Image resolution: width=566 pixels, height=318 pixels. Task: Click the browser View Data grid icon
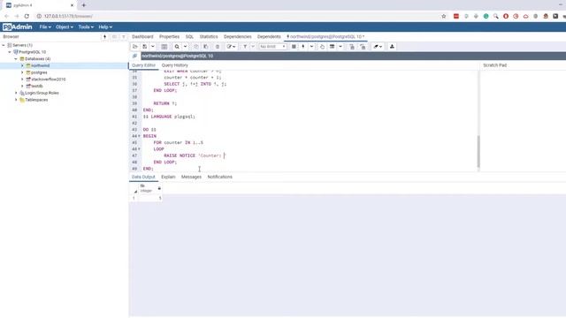(114, 37)
